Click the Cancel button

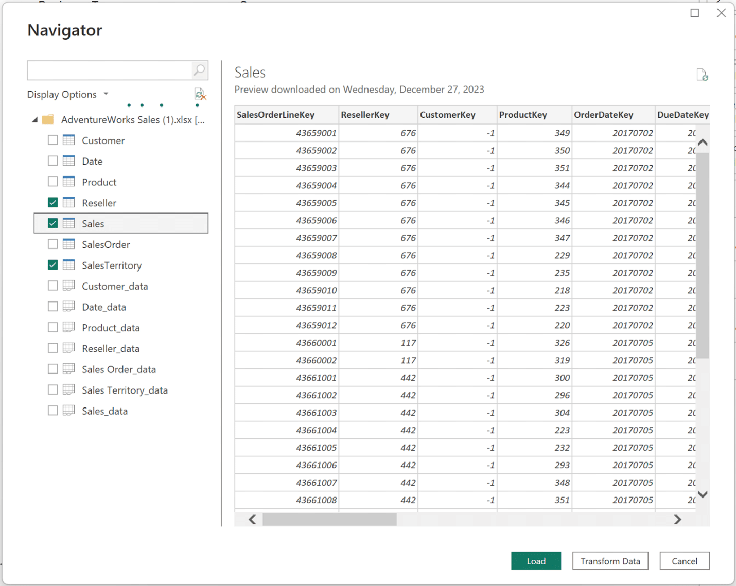coord(685,561)
